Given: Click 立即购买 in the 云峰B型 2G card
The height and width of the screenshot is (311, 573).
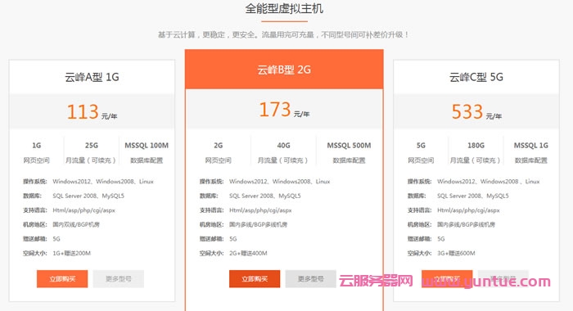Looking at the screenshot, I should (x=255, y=279).
